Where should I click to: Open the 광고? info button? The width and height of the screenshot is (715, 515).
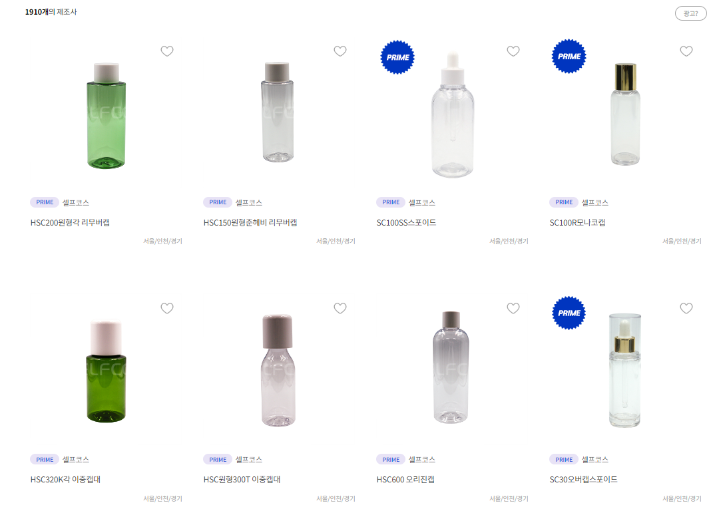click(x=690, y=14)
